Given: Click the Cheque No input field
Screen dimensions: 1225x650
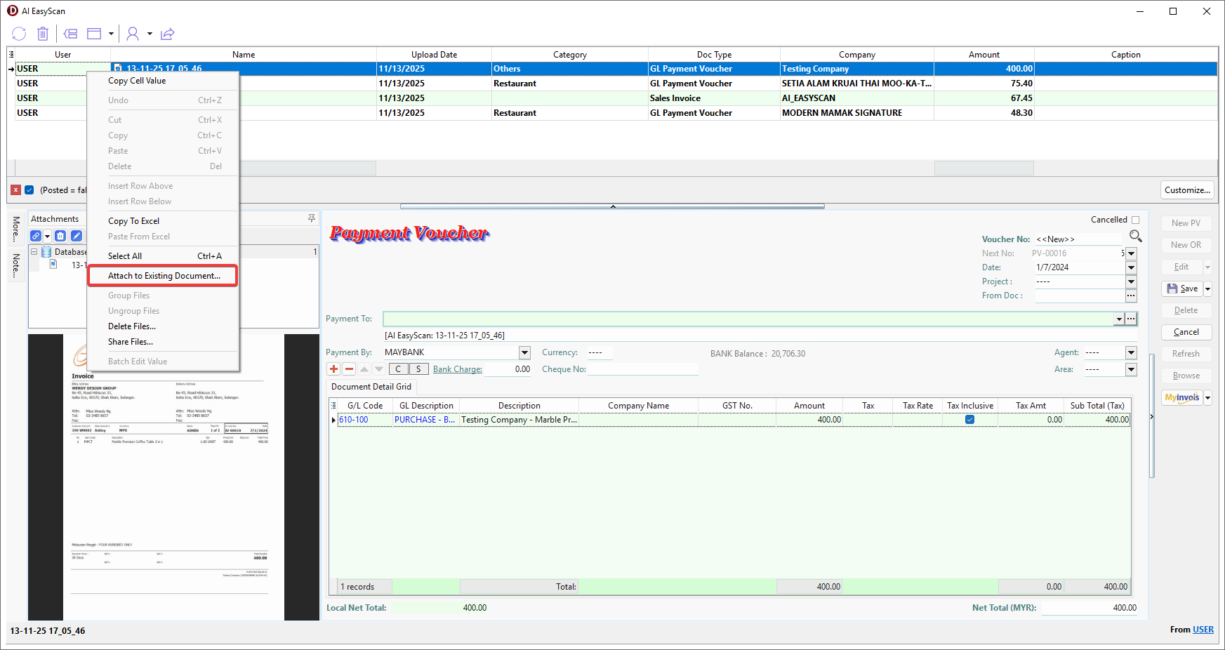Looking at the screenshot, I should [x=642, y=369].
